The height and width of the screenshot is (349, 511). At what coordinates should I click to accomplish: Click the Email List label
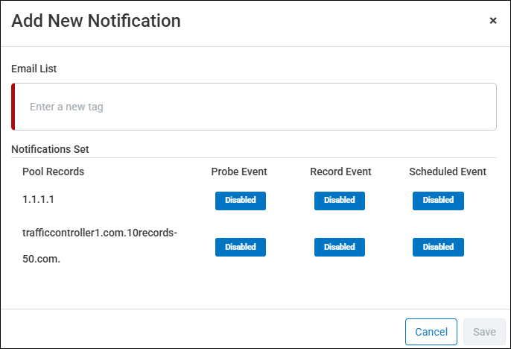coord(34,69)
